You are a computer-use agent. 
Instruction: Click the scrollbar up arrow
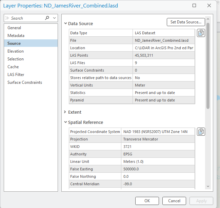coord(208,19)
